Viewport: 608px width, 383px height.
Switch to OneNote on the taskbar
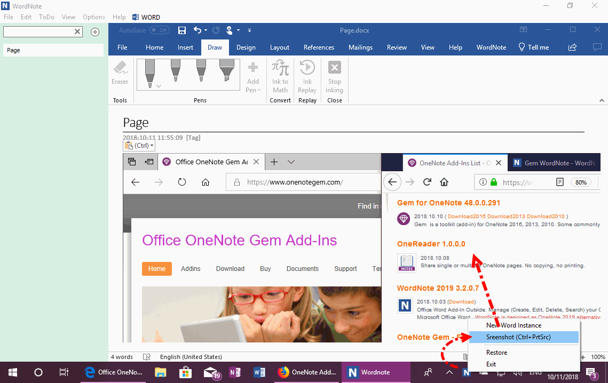pos(235,372)
